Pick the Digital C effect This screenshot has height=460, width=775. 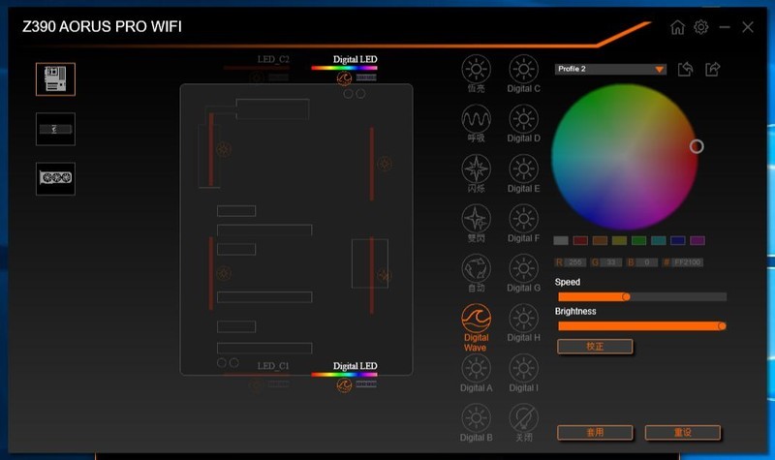[523, 69]
